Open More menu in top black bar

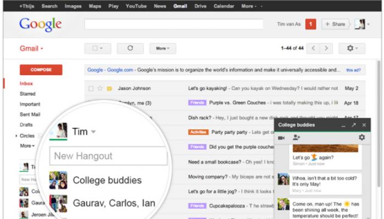249,6
